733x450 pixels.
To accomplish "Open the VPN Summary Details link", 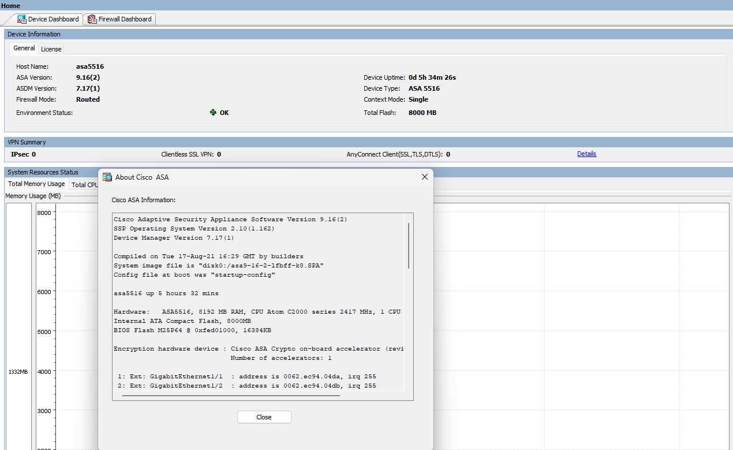I will coord(586,154).
